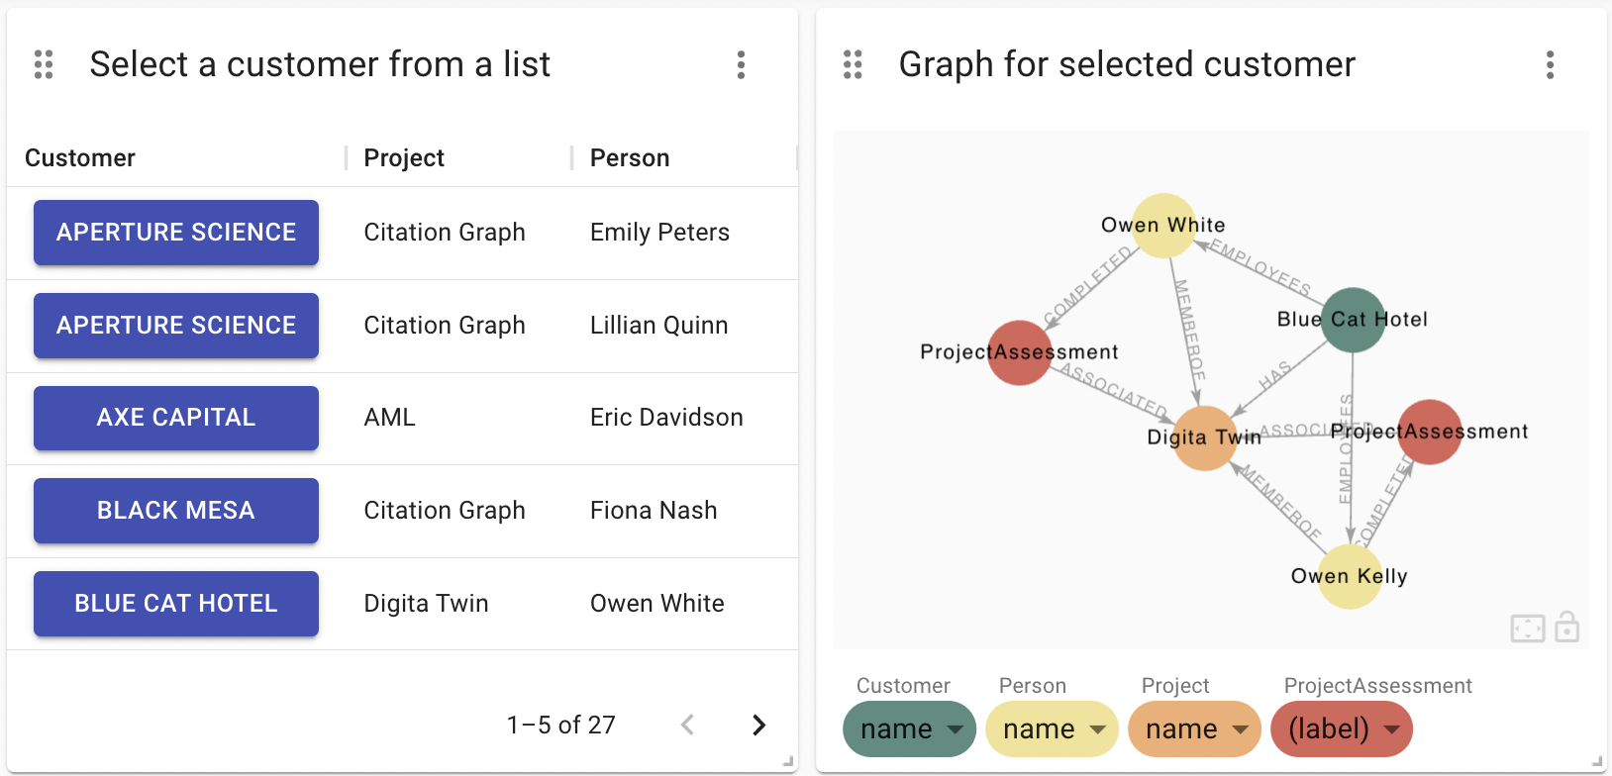Open the Person name property dropdown

point(1052,729)
